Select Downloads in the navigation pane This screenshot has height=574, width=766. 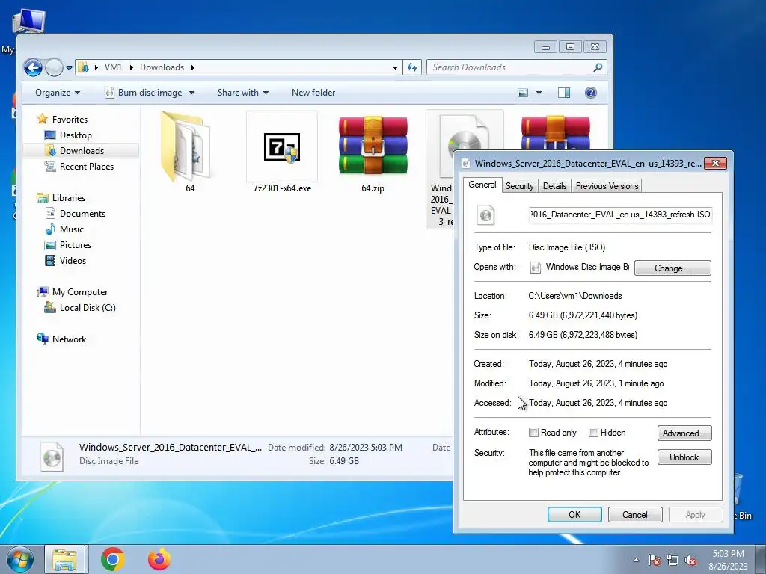click(x=81, y=150)
